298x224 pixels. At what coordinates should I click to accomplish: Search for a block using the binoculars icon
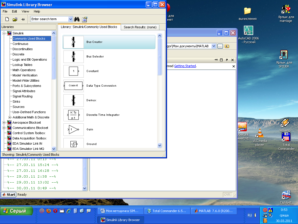77,19
